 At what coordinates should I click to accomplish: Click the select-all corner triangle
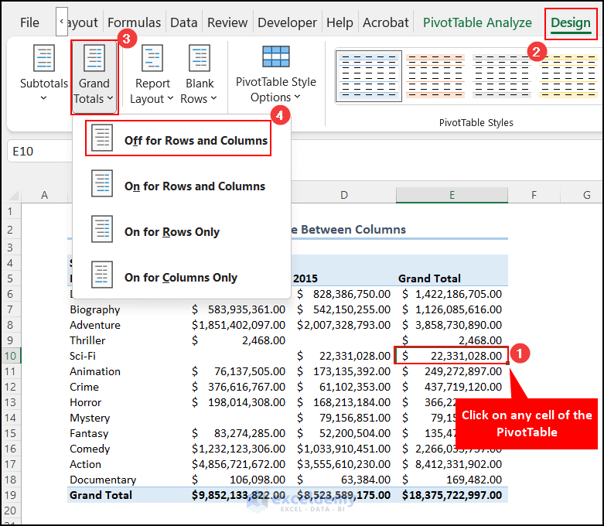(14, 196)
